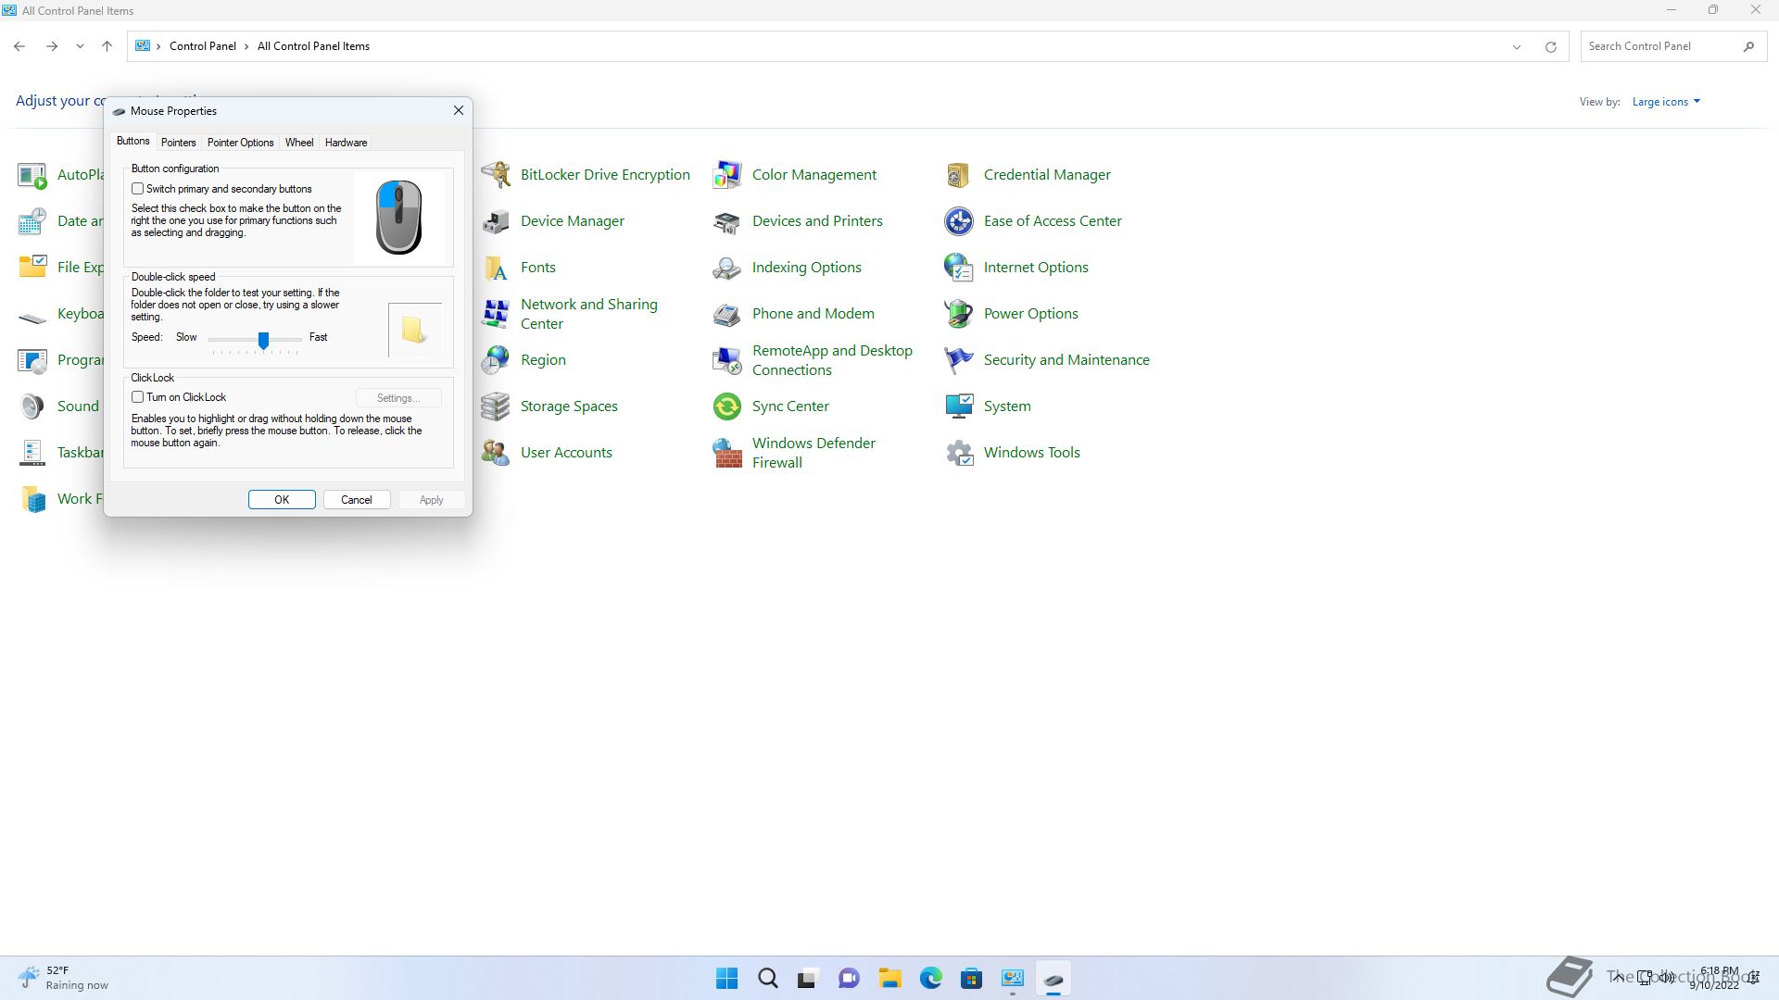Refresh the Control Panel view
Viewport: 1779px width, 1000px height.
pyautogui.click(x=1551, y=46)
